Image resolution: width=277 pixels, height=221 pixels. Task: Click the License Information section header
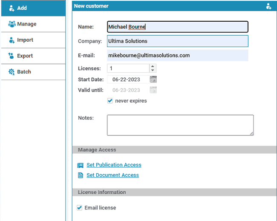(174, 192)
